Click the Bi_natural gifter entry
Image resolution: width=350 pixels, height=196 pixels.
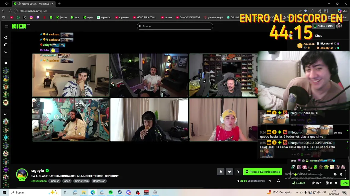tap(328, 44)
